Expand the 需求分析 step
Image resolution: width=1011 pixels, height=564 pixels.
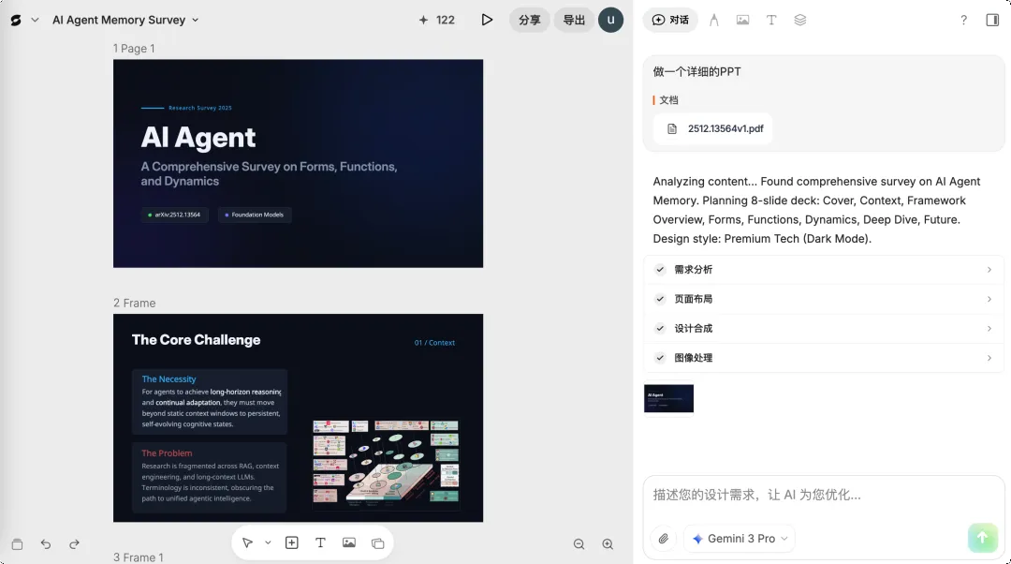point(824,270)
